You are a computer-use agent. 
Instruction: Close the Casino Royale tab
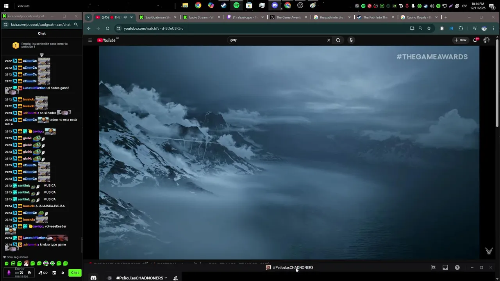(436, 17)
